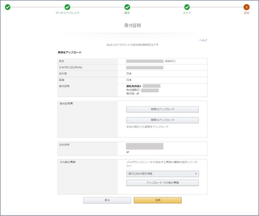259x216 pixels.
Task: Select the 認証 step label
Action: point(246,13)
